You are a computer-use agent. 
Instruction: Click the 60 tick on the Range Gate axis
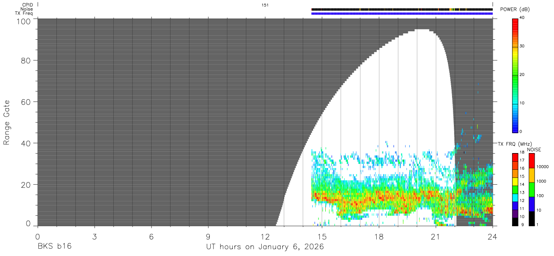(x=27, y=102)
